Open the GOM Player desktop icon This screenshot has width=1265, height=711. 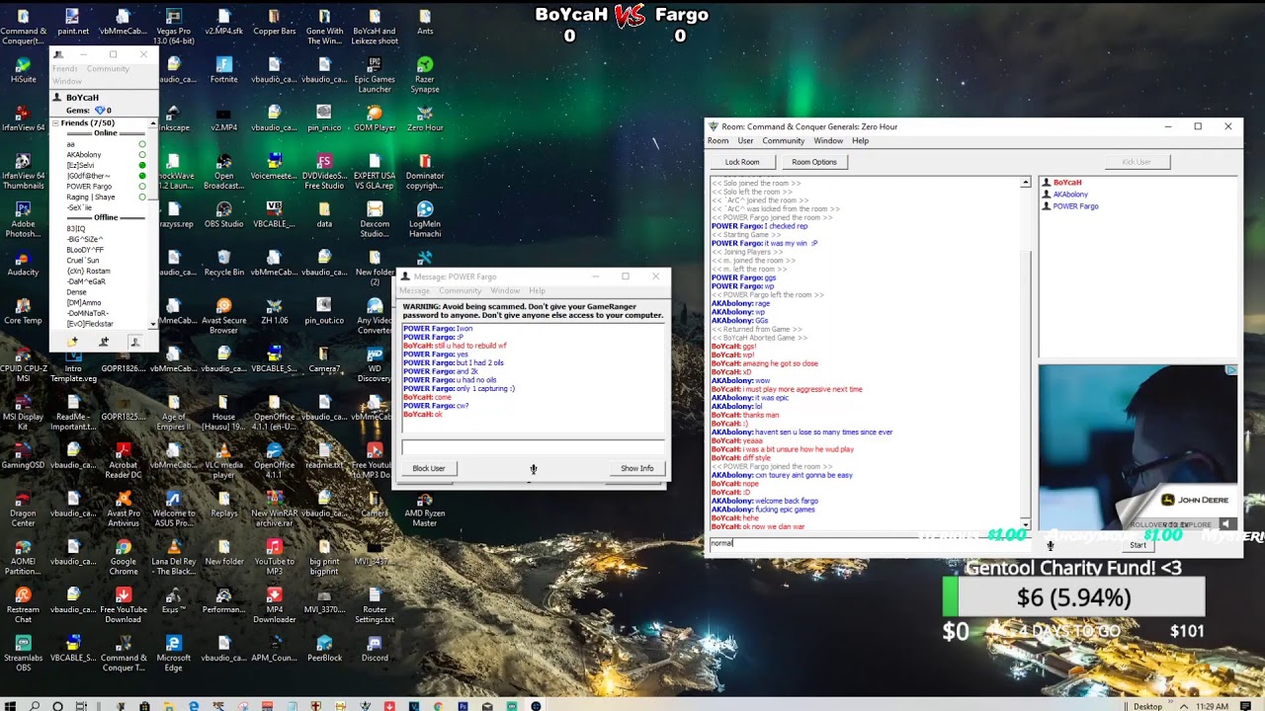(x=375, y=118)
